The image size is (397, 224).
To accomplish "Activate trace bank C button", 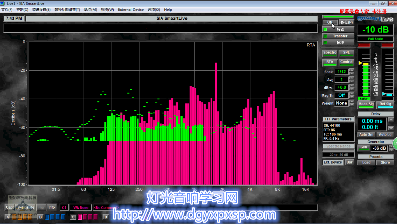I will (x=73, y=217).
